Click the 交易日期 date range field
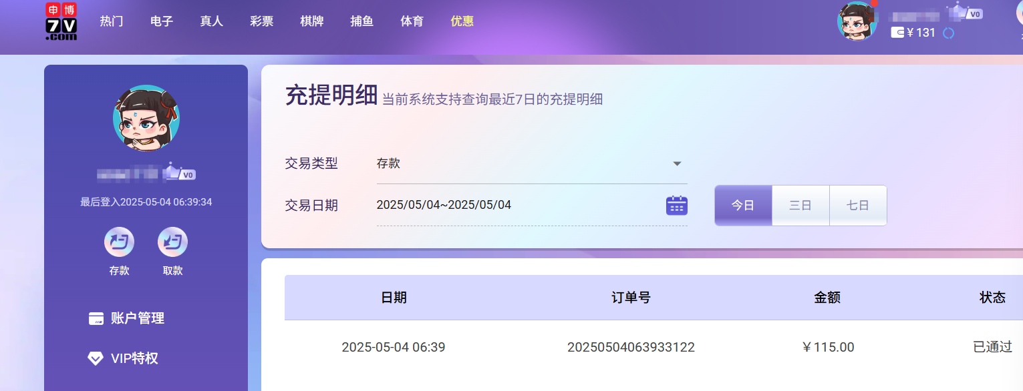 pos(515,206)
